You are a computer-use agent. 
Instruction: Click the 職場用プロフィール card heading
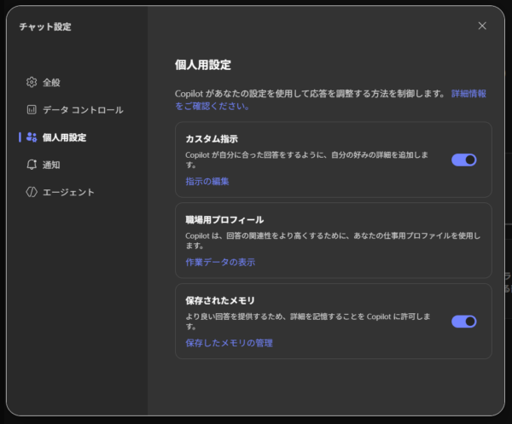pos(224,220)
